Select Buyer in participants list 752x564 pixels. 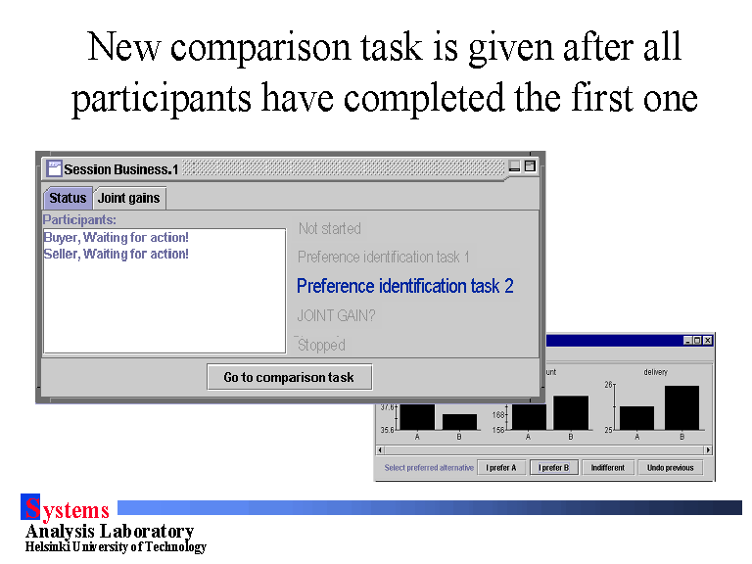coord(116,237)
